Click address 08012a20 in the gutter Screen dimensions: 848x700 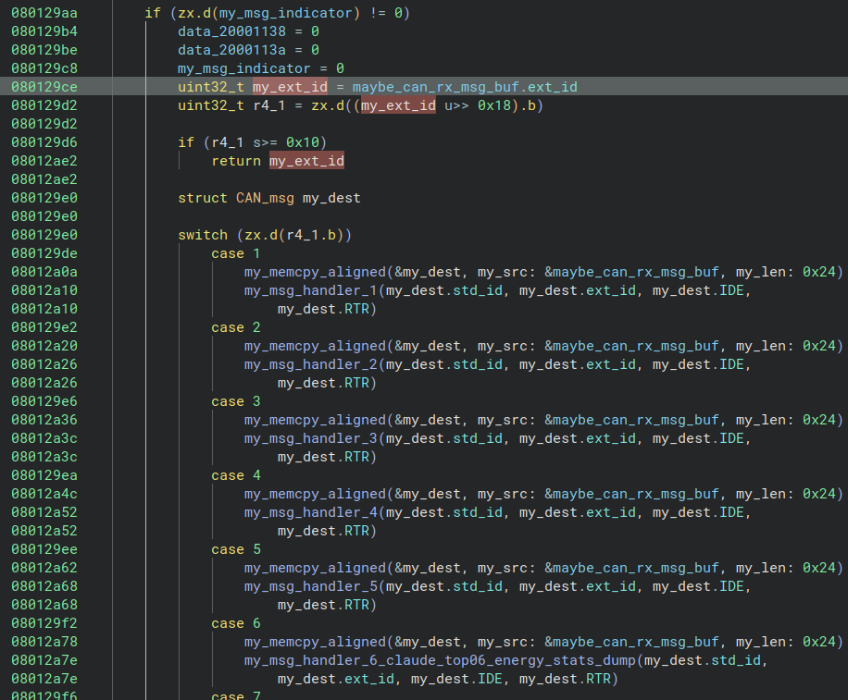[44, 346]
